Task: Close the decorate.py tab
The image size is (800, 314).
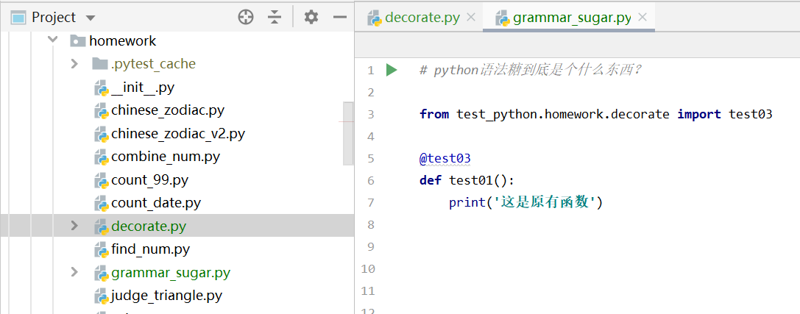Action: tap(471, 17)
